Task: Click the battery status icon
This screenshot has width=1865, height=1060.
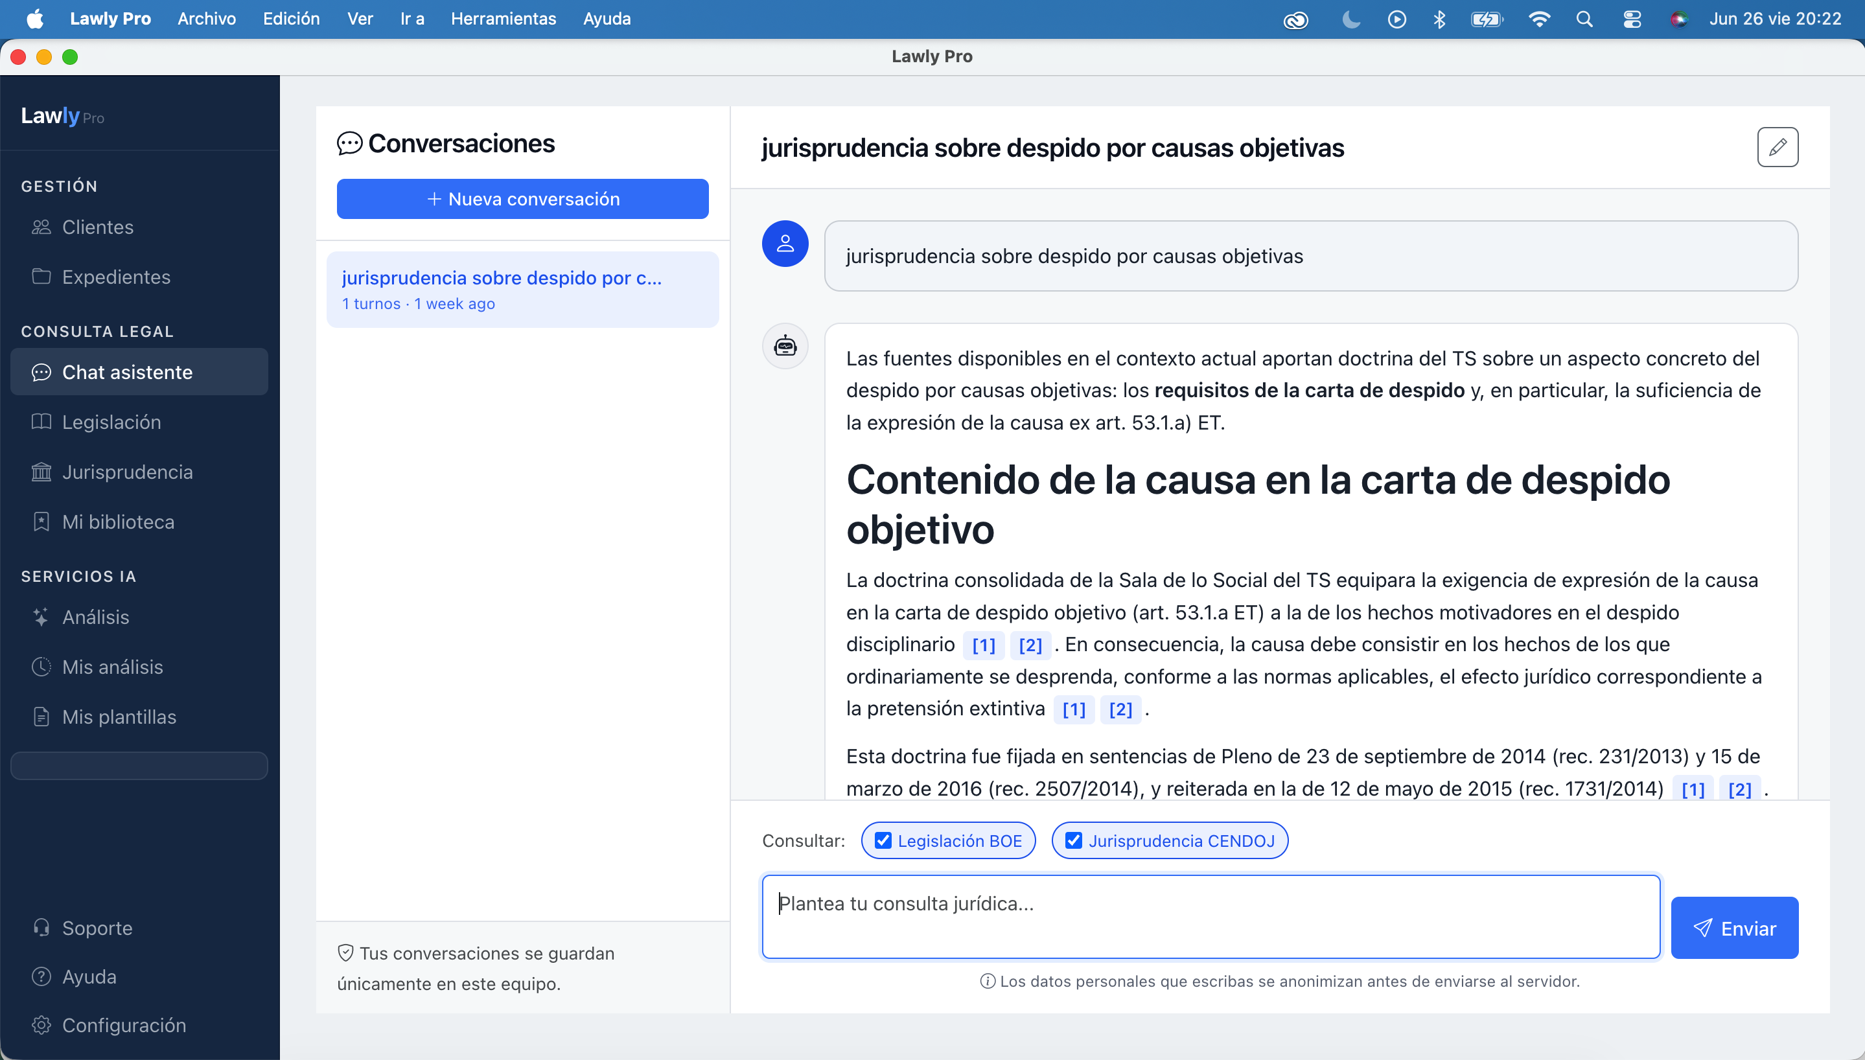Action: pyautogui.click(x=1487, y=19)
